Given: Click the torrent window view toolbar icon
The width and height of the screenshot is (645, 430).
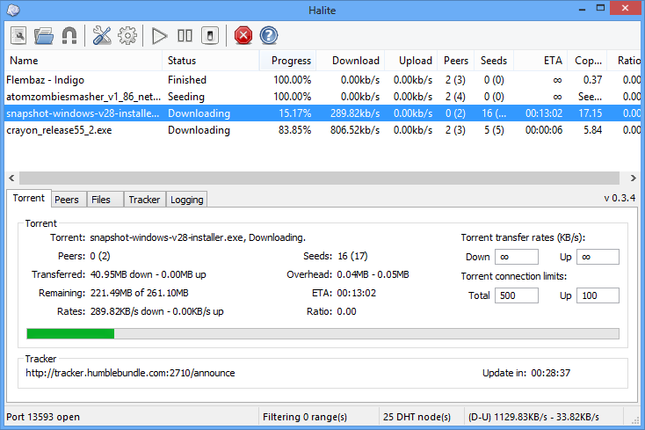Looking at the screenshot, I should click(18, 35).
